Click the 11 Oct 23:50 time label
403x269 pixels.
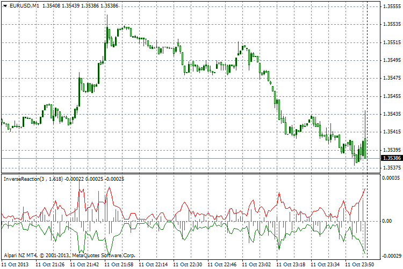pos(359,265)
